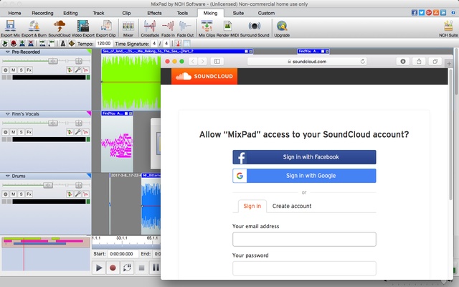Click the Render MIDI icon
459x287 pixels.
227,28
